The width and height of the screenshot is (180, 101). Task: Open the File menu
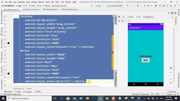[6, 2]
